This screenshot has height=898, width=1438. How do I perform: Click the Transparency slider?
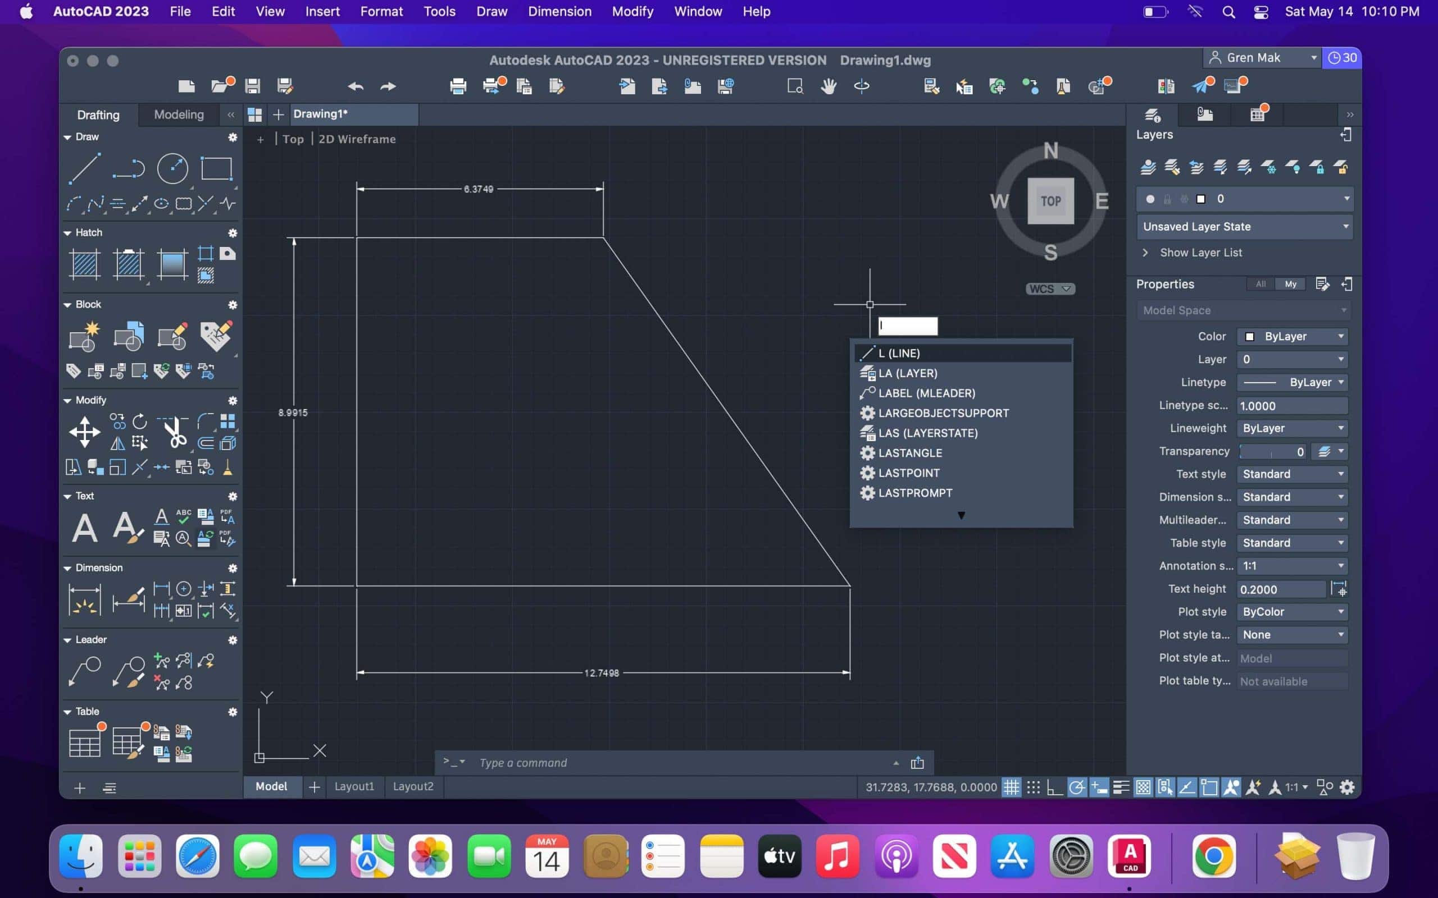pos(1272,452)
